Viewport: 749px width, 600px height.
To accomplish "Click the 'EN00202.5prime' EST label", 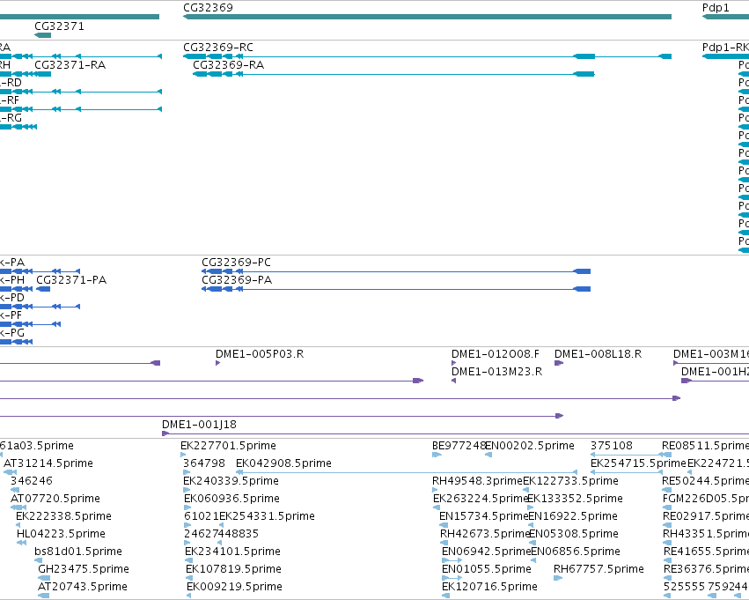I will [530, 446].
